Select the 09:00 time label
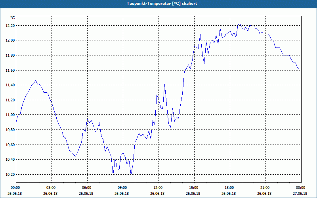This screenshot has height=198, width=317. click(x=123, y=188)
